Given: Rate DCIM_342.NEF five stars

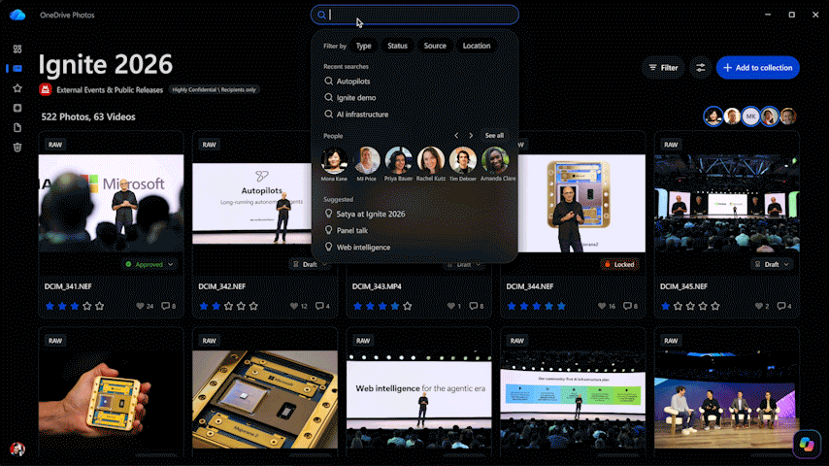Looking at the screenshot, I should tap(253, 306).
